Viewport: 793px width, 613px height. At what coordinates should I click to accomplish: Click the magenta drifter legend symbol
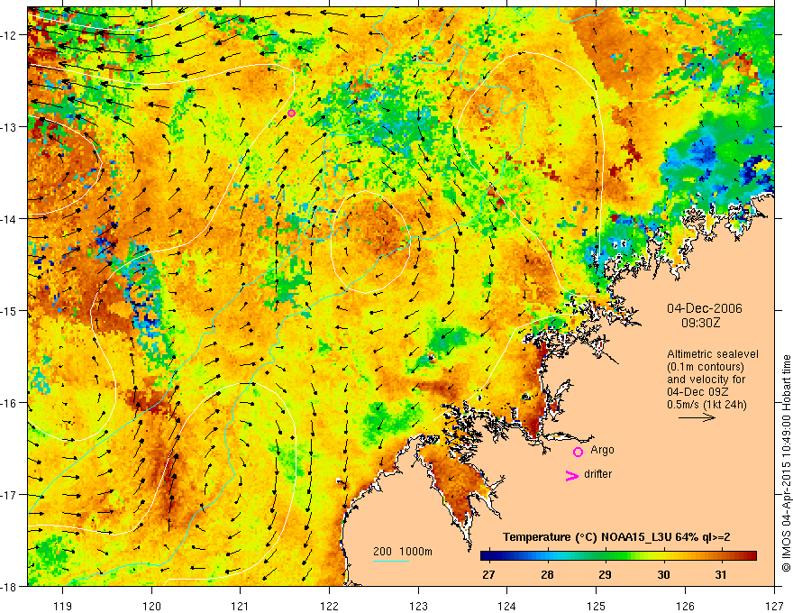click(x=571, y=475)
